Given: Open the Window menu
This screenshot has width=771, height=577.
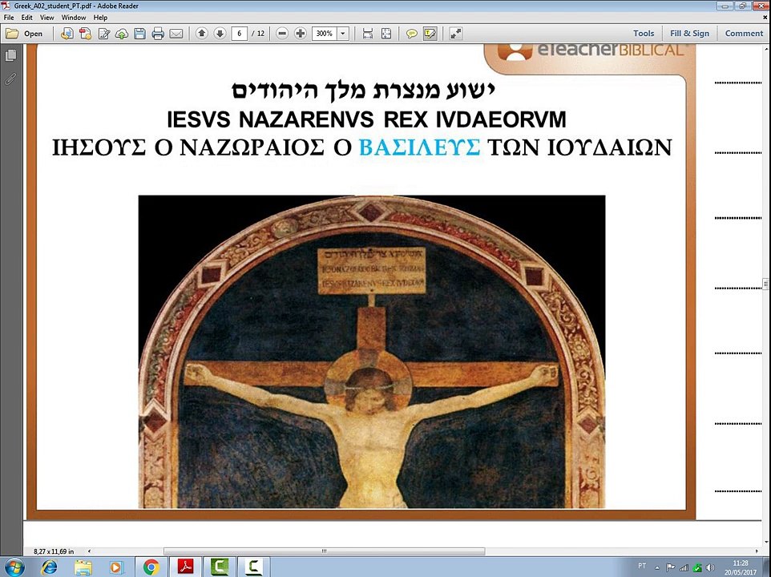Looking at the screenshot, I should 74,17.
